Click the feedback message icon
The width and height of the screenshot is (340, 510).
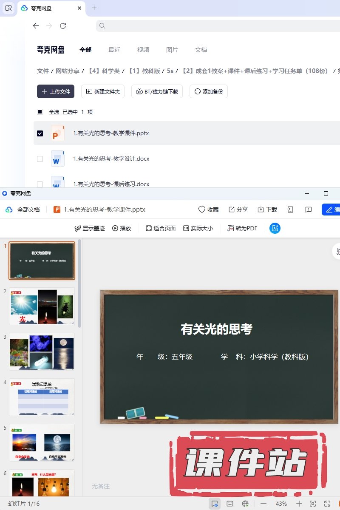pos(309,210)
